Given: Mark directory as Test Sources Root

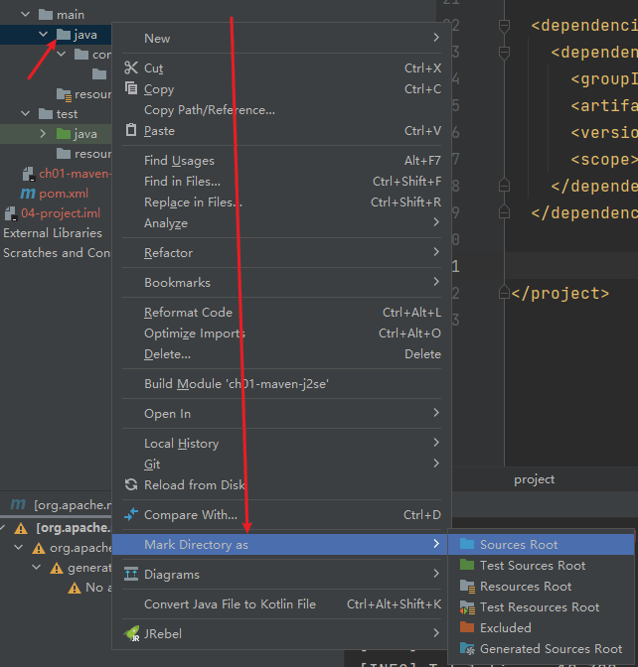Looking at the screenshot, I should [541, 565].
